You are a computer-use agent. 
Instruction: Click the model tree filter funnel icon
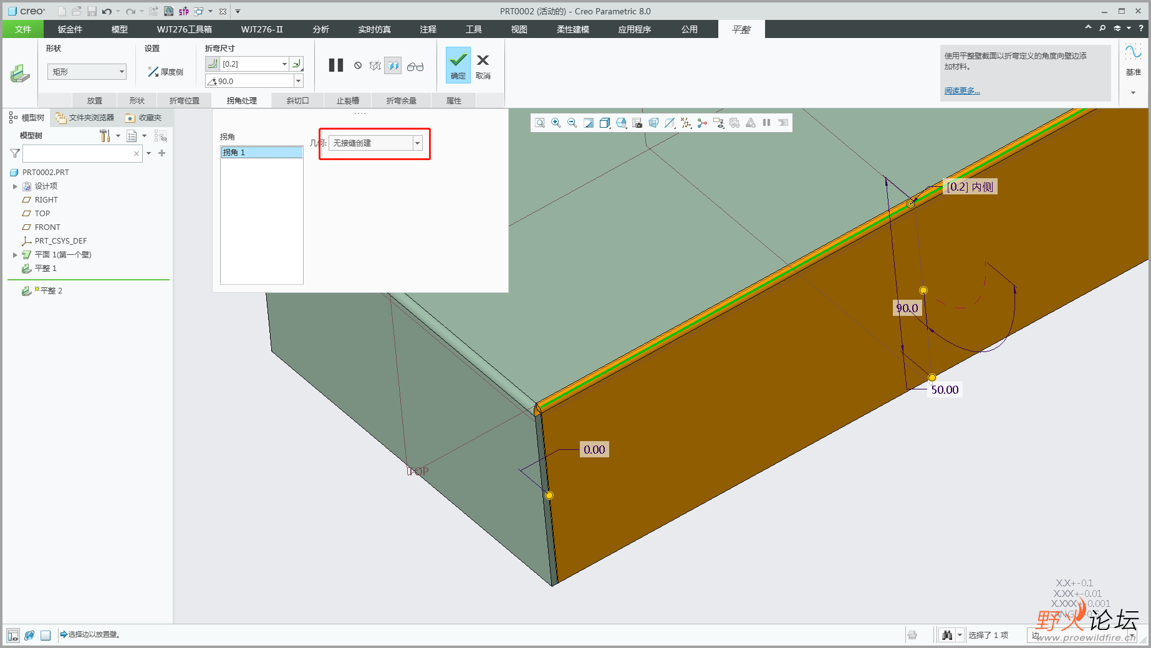[15, 153]
